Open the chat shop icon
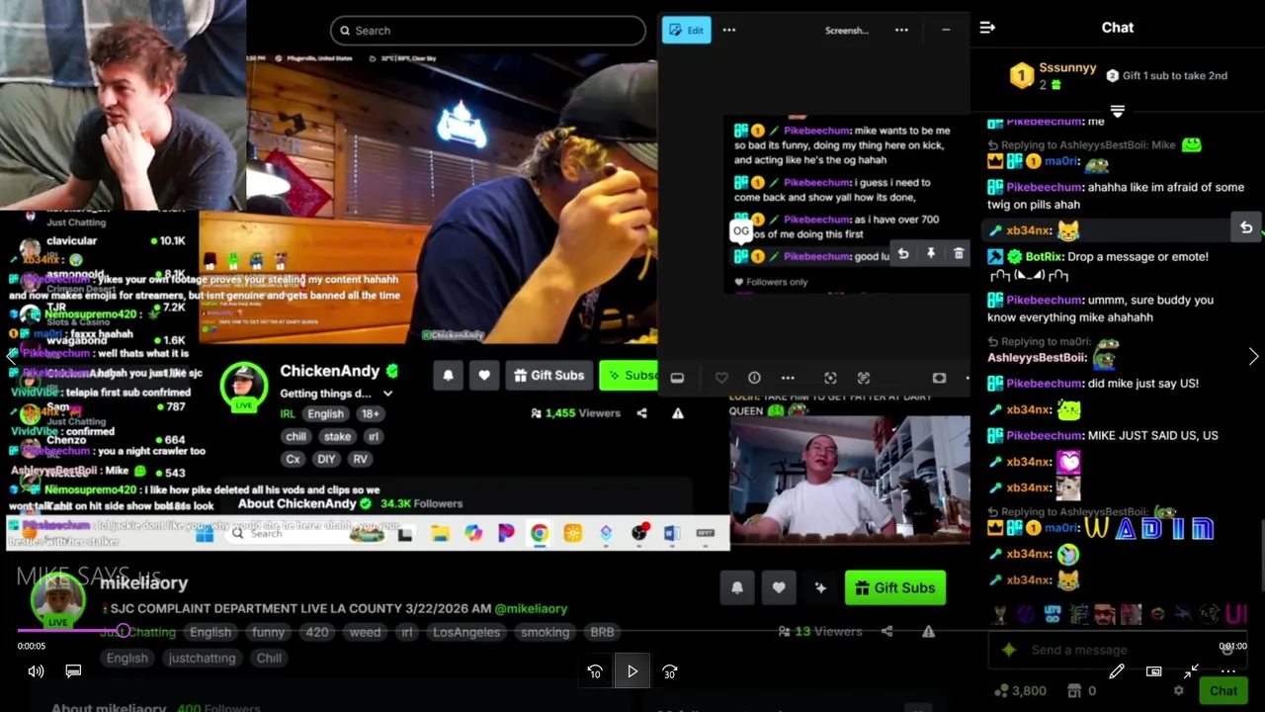1265x712 pixels. coord(1076,691)
